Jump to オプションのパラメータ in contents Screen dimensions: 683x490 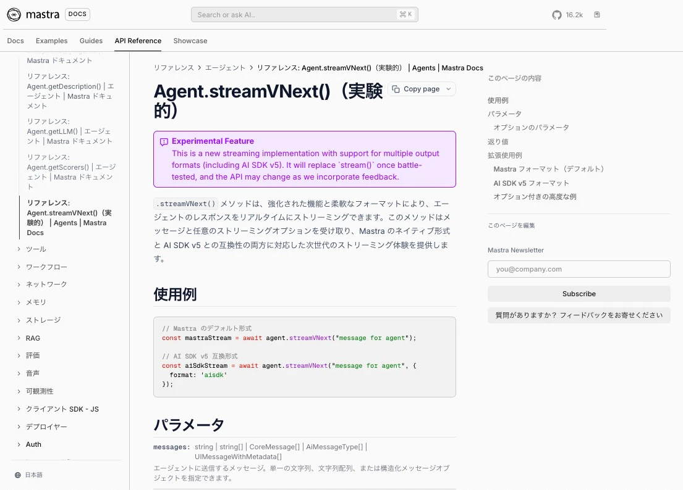coord(531,127)
